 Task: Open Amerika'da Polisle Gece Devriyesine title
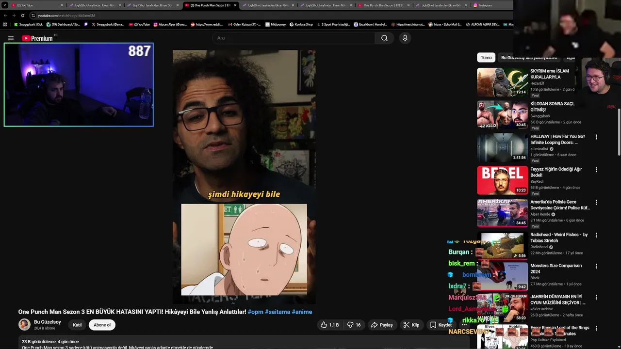[x=560, y=205]
